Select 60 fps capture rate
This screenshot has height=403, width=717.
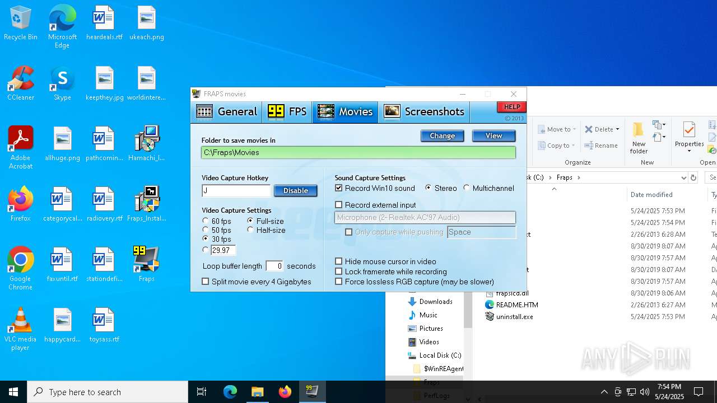point(206,221)
